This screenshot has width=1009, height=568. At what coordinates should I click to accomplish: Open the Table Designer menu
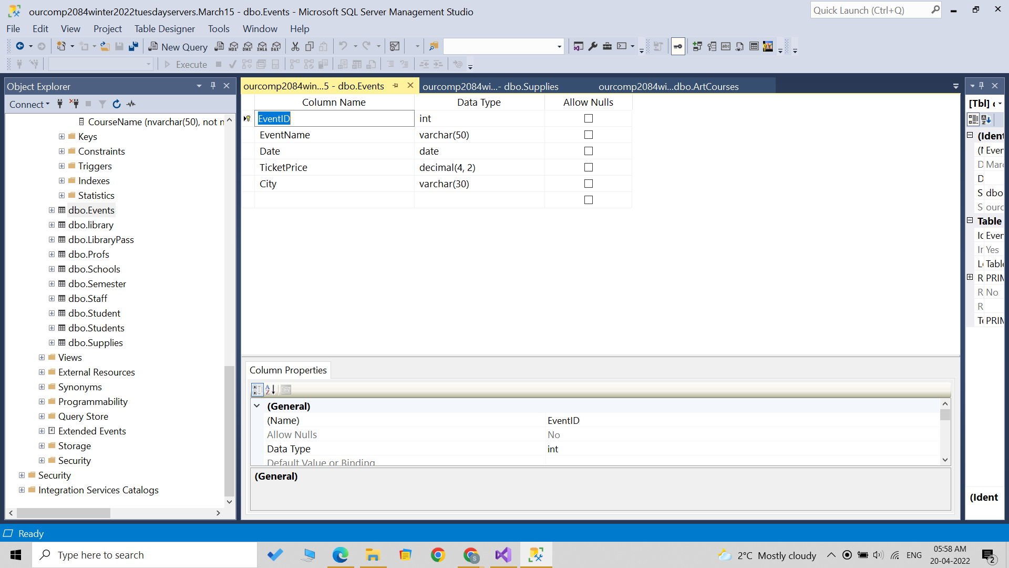point(164,29)
